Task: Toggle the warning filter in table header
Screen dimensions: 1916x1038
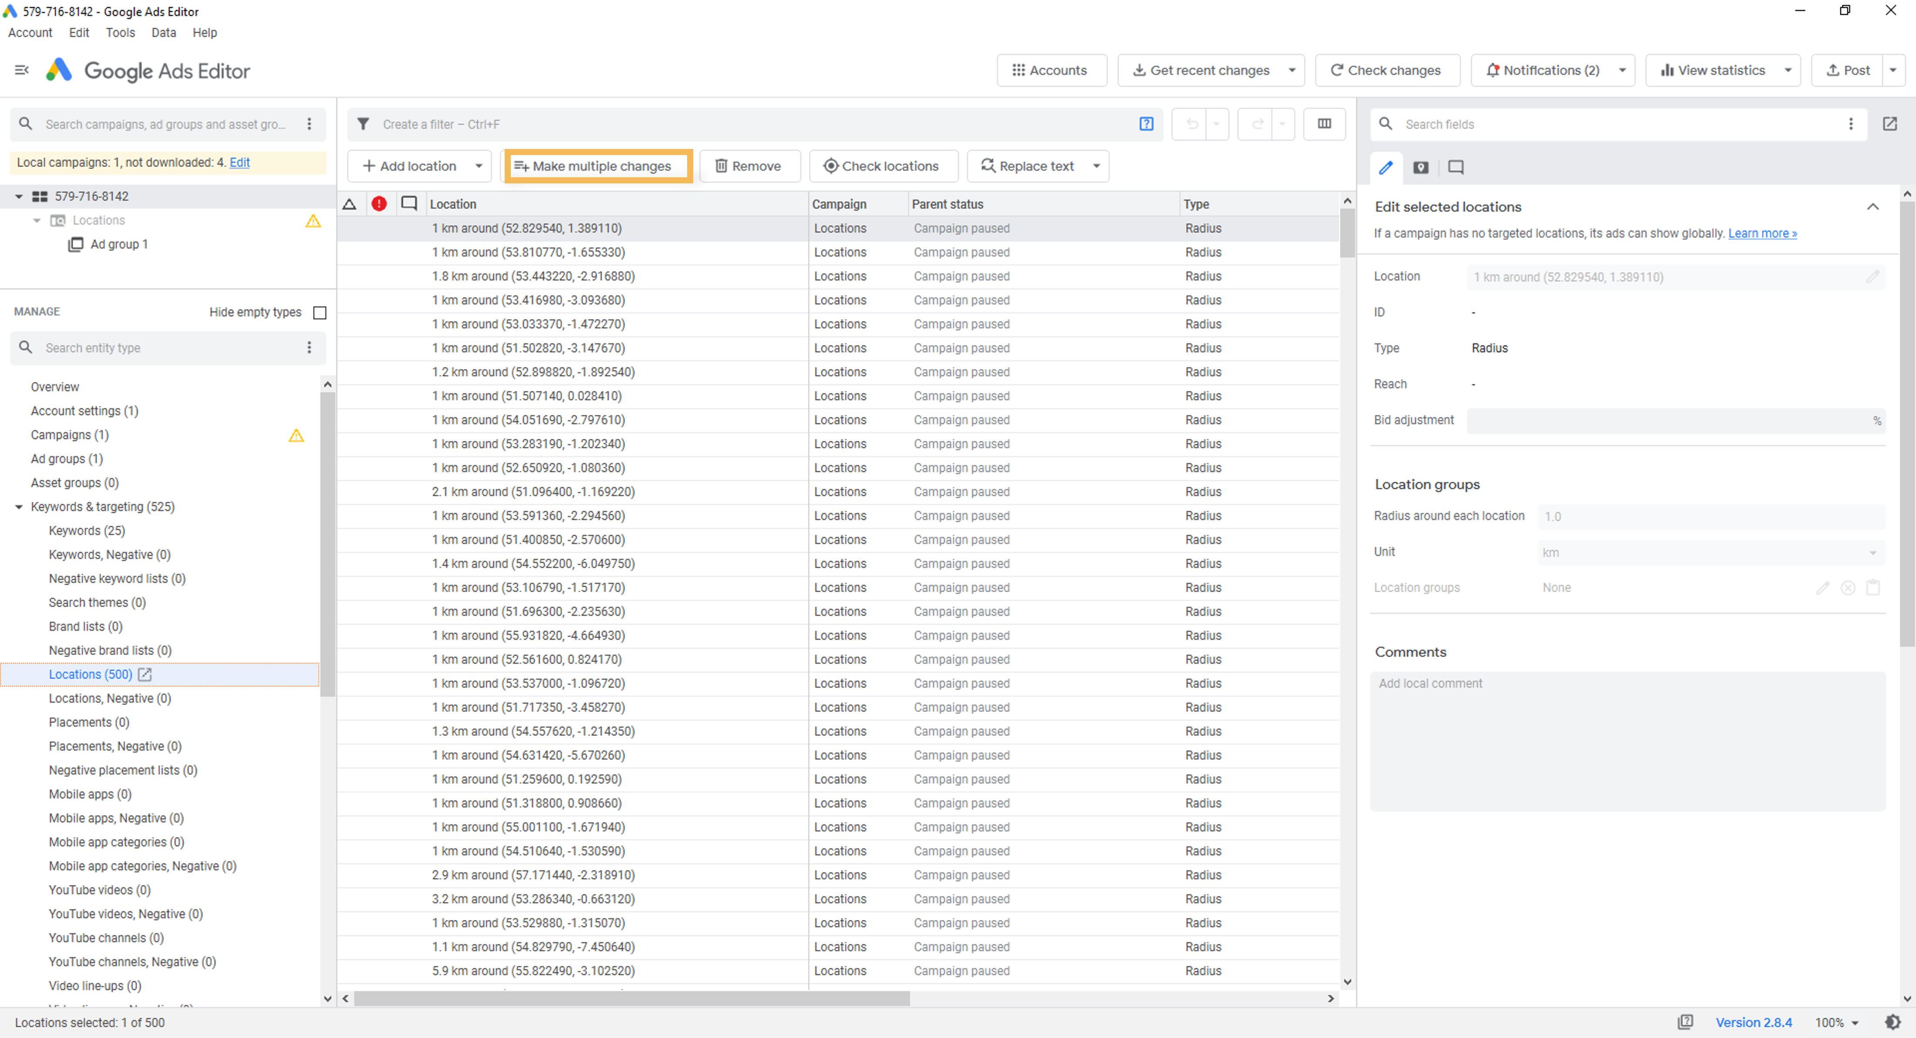Action: tap(351, 203)
